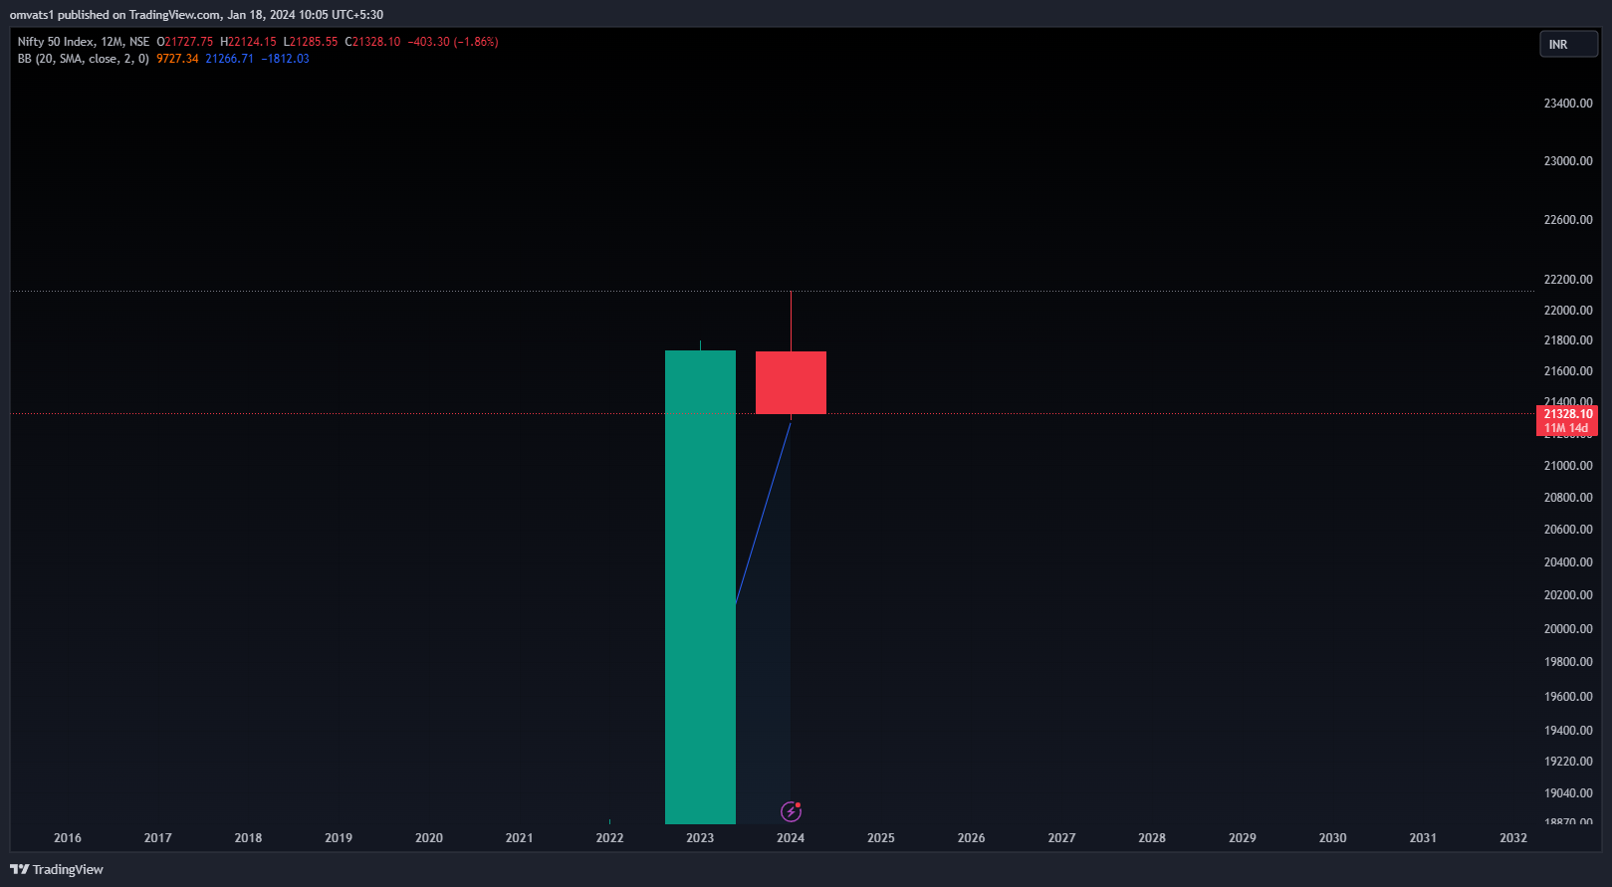Click the 2028 label on time axis
The width and height of the screenshot is (1612, 887).
[1152, 838]
